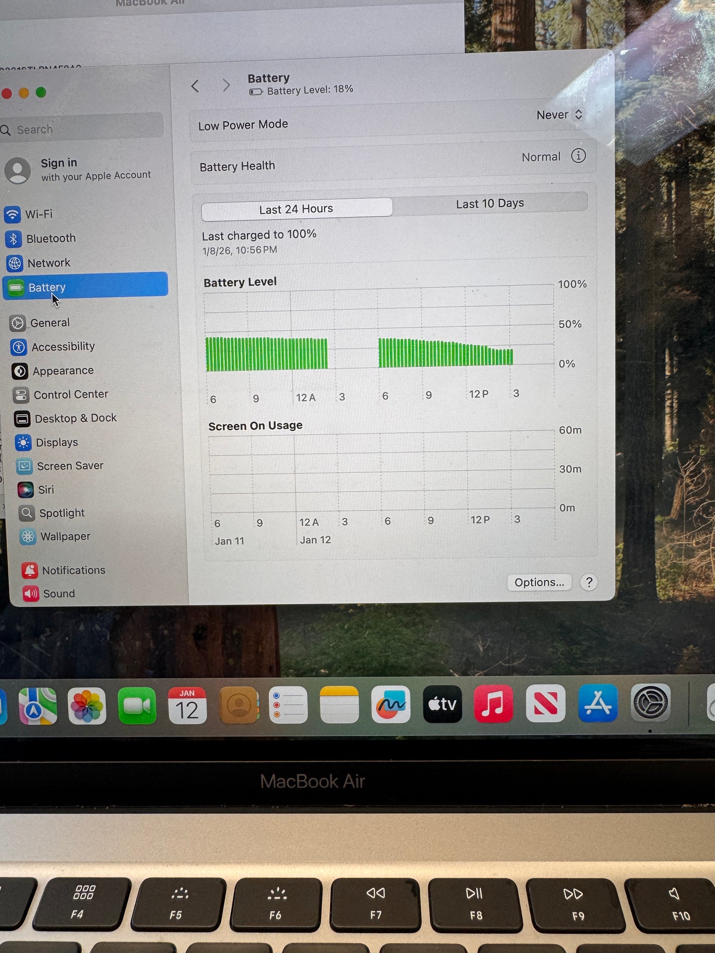The height and width of the screenshot is (953, 715).
Task: Launch Photos from the Dock
Action: point(87,706)
